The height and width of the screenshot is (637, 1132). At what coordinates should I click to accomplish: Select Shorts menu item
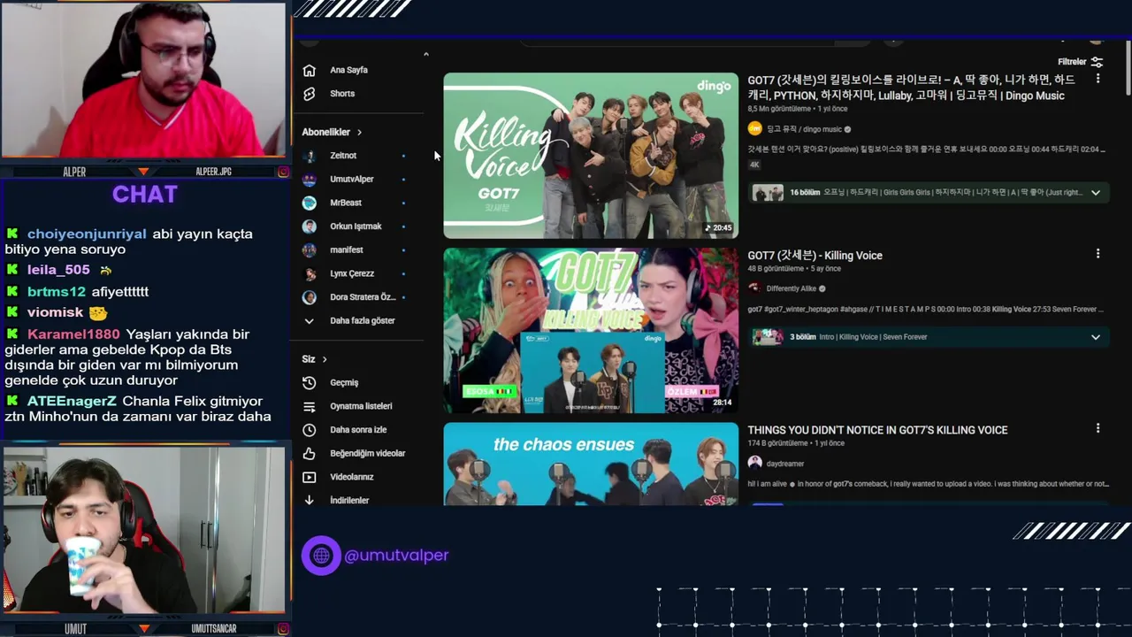click(342, 94)
